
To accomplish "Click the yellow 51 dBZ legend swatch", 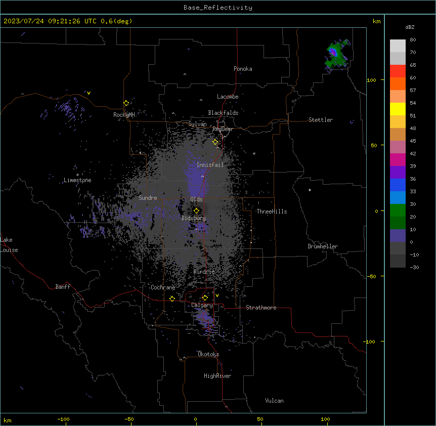I will point(398,109).
